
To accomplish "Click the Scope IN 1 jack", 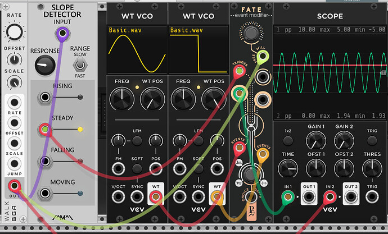I will pyautogui.click(x=287, y=196).
